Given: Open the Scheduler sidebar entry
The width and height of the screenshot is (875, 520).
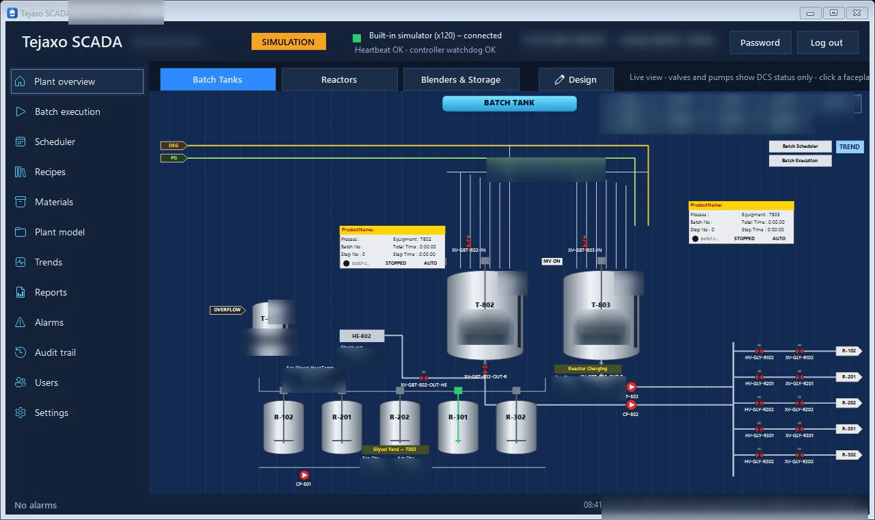Looking at the screenshot, I should tap(77, 142).
